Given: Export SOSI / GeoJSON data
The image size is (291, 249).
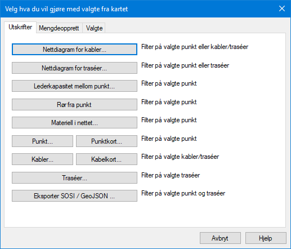Looking at the screenshot, I should coord(74,196).
